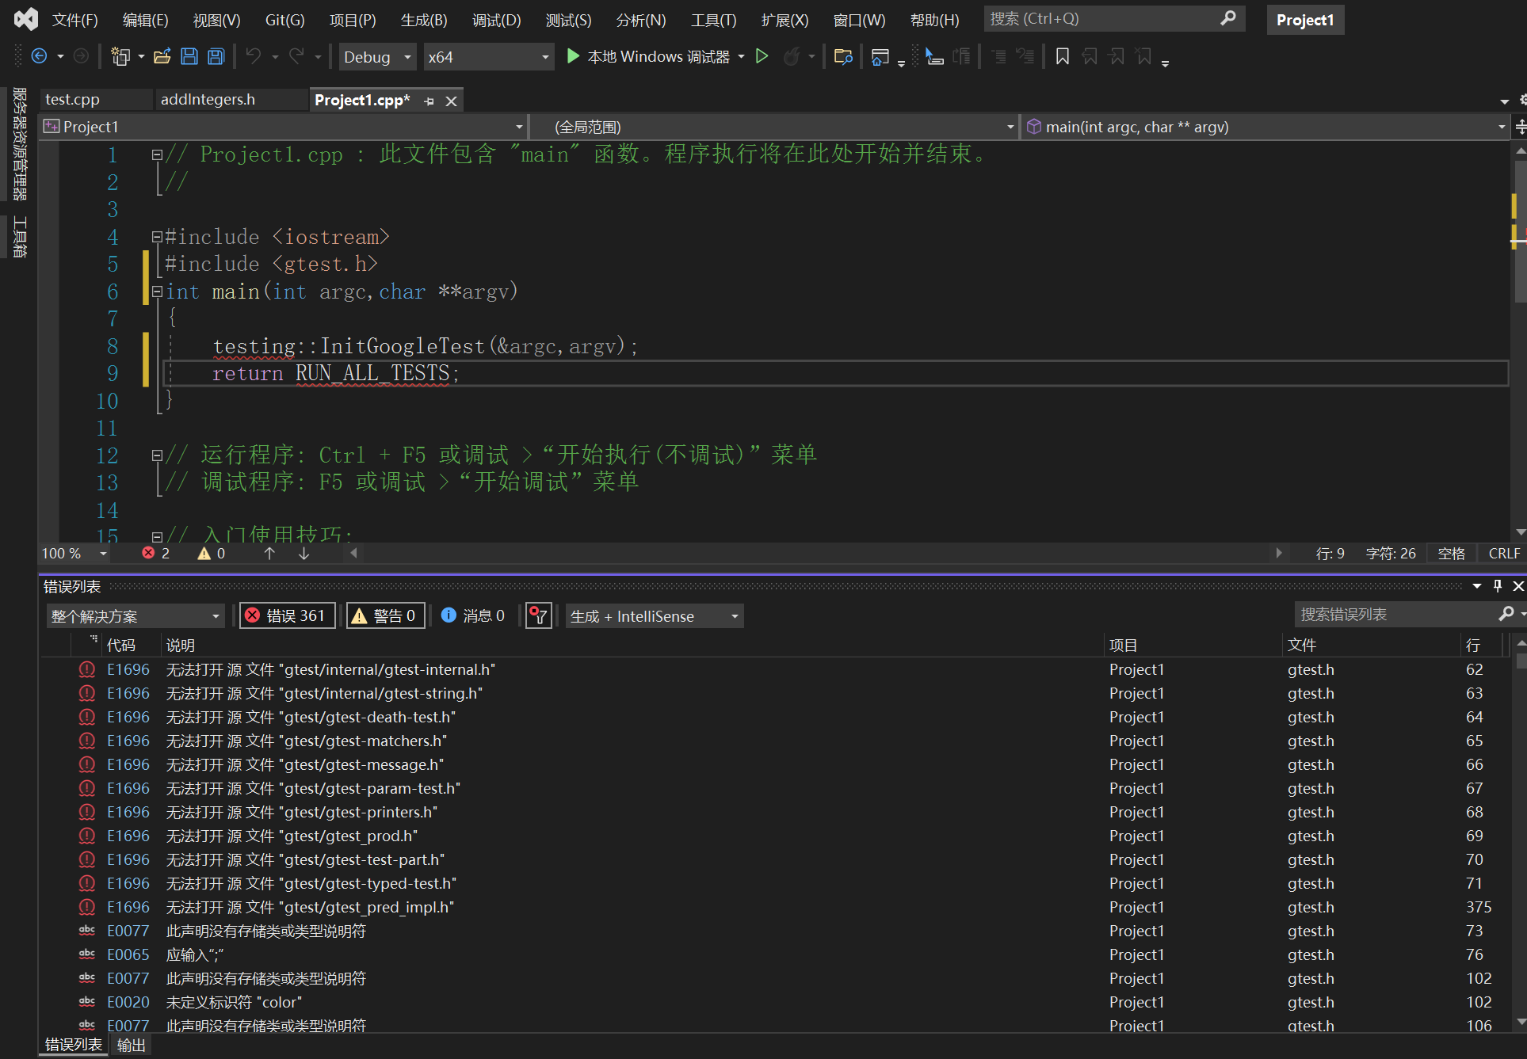This screenshot has width=1527, height=1059.
Task: Toggle the Messages 0 filter button
Action: [x=473, y=615]
